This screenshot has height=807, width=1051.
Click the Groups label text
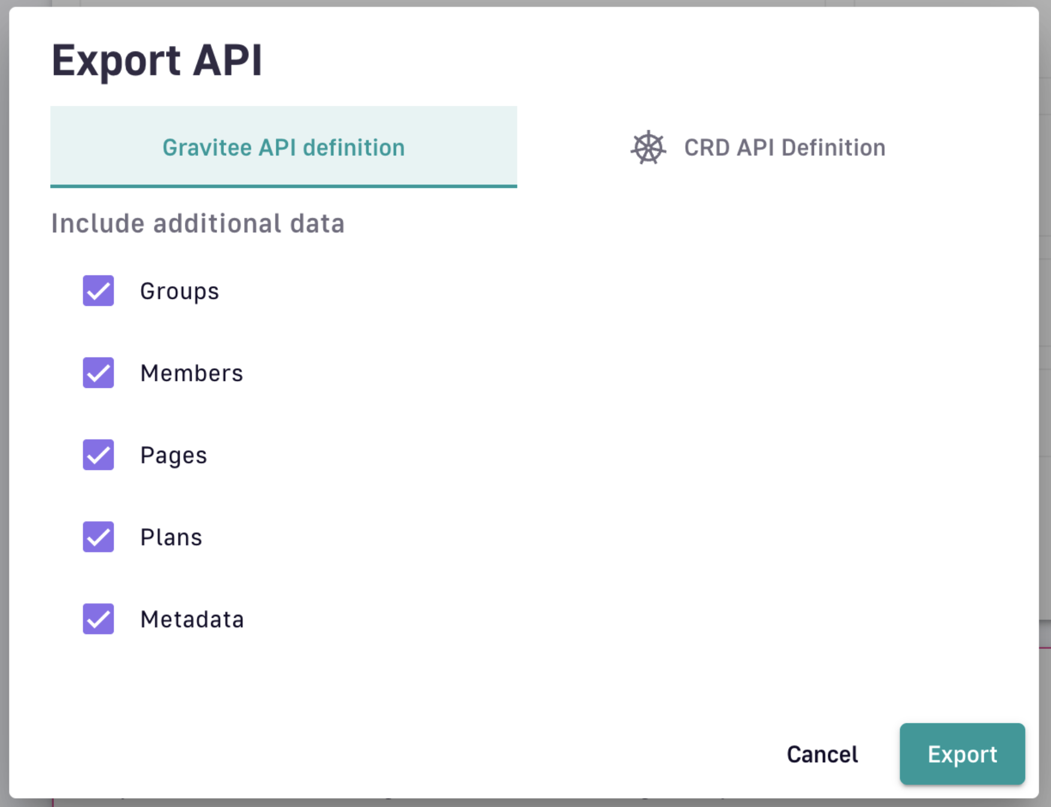(x=180, y=292)
